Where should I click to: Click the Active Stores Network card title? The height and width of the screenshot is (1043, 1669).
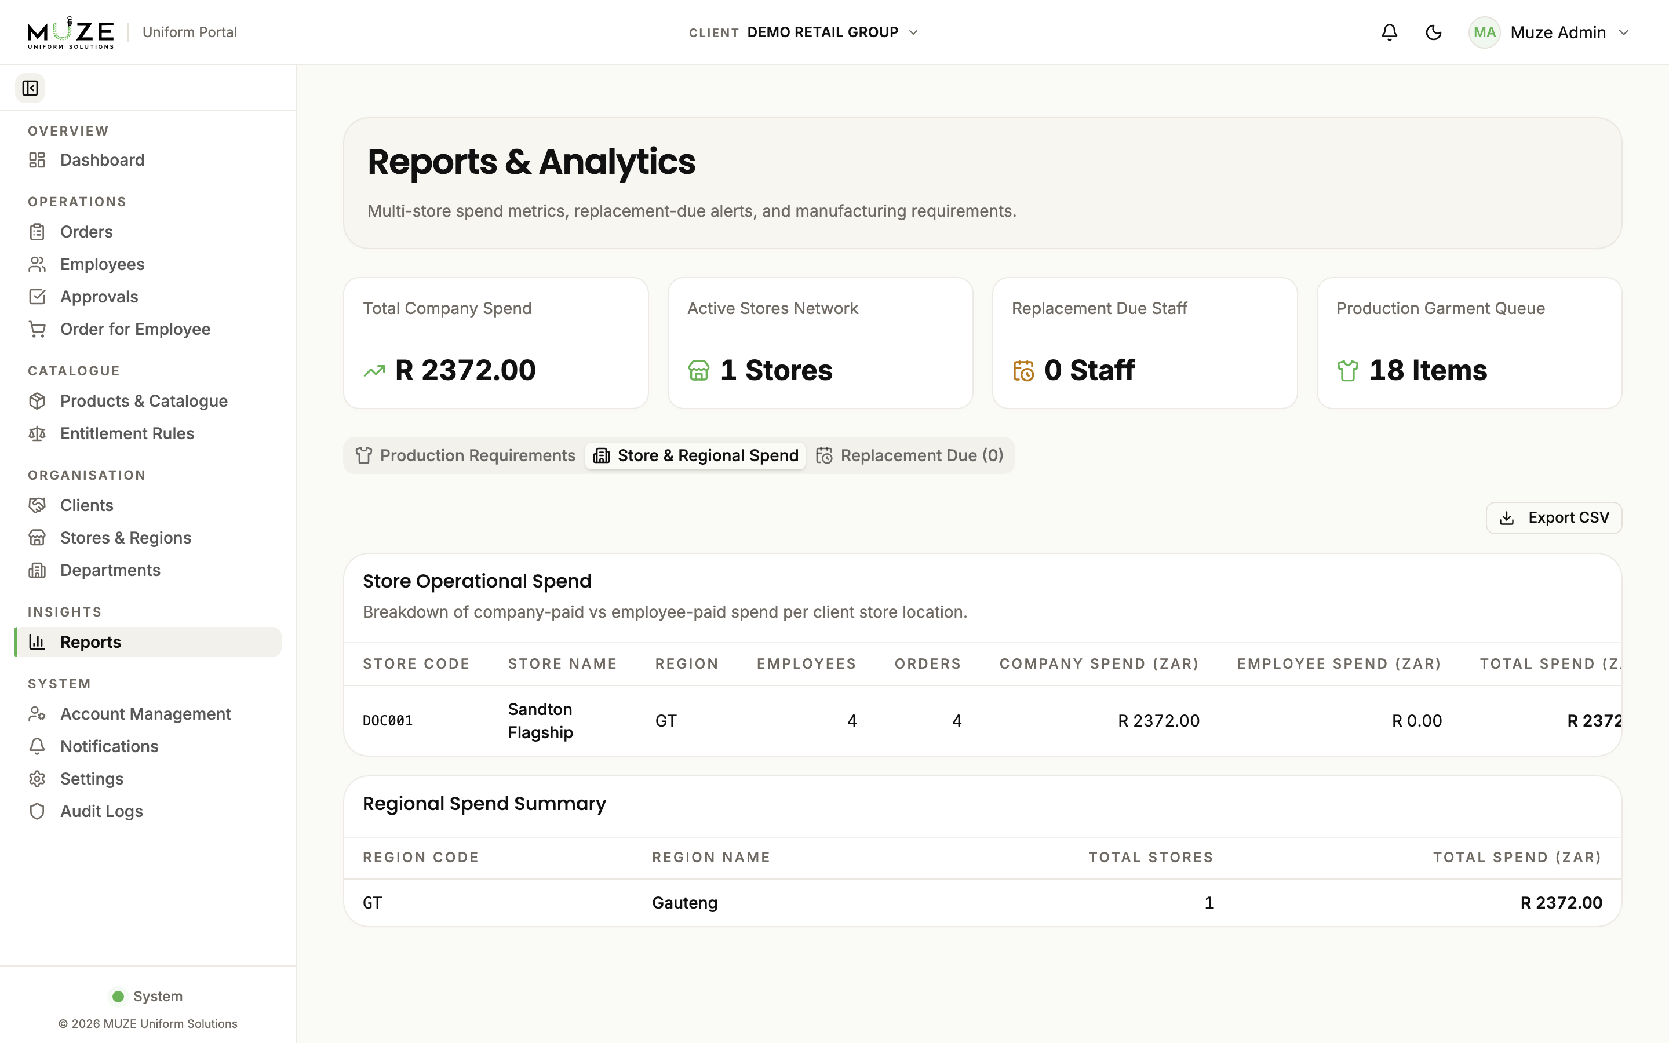772,308
